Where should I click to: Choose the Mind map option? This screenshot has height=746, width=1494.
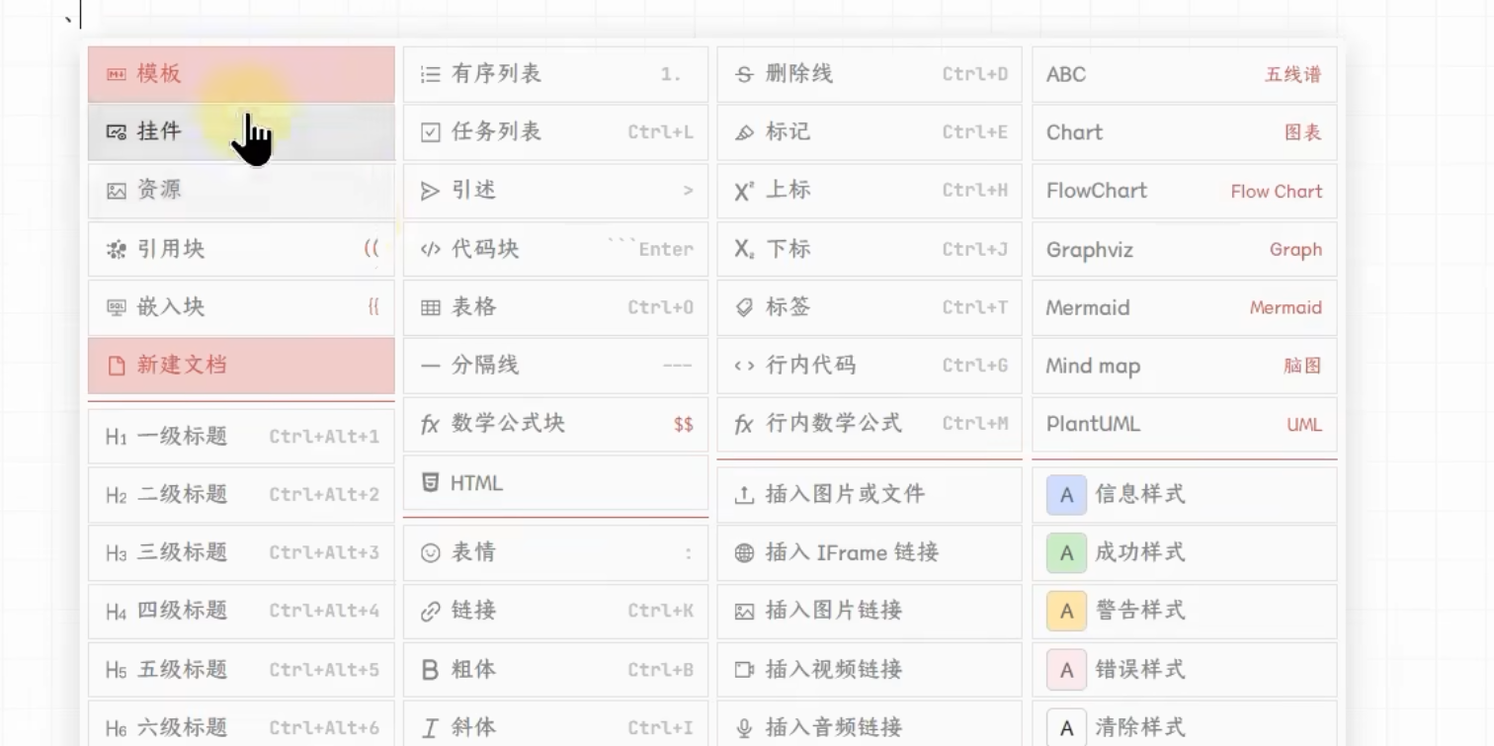(1183, 366)
